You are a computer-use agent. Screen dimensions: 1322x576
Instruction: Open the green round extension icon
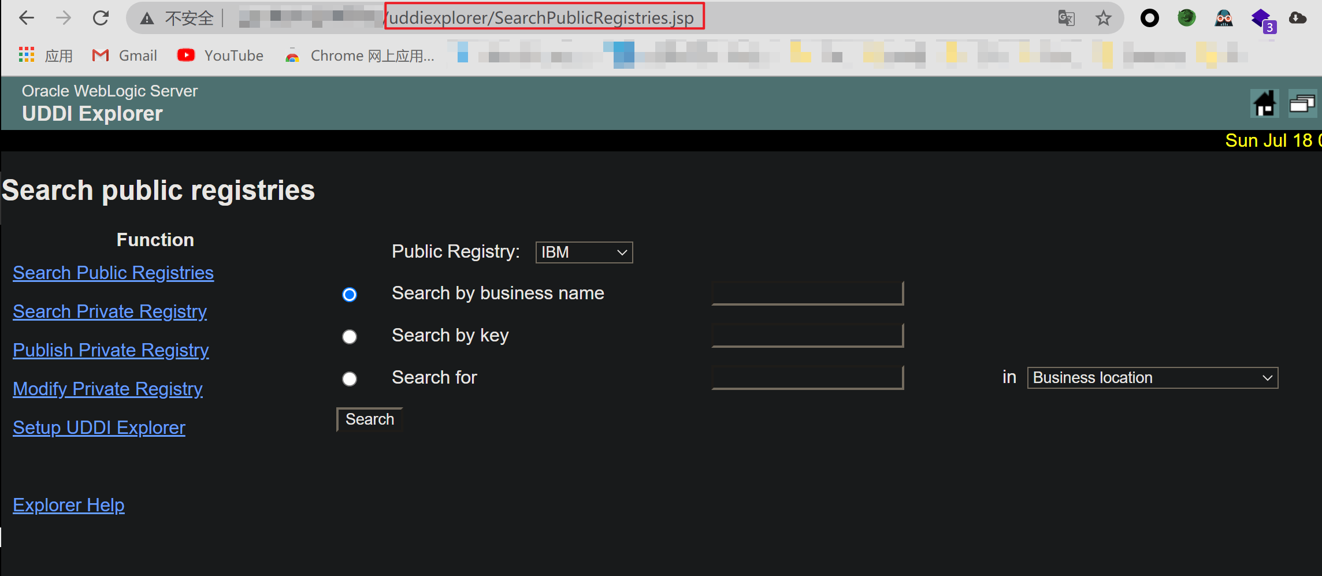click(x=1187, y=18)
